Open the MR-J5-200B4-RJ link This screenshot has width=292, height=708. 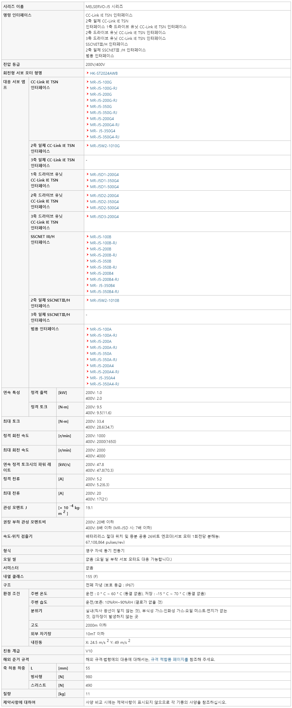click(104, 279)
